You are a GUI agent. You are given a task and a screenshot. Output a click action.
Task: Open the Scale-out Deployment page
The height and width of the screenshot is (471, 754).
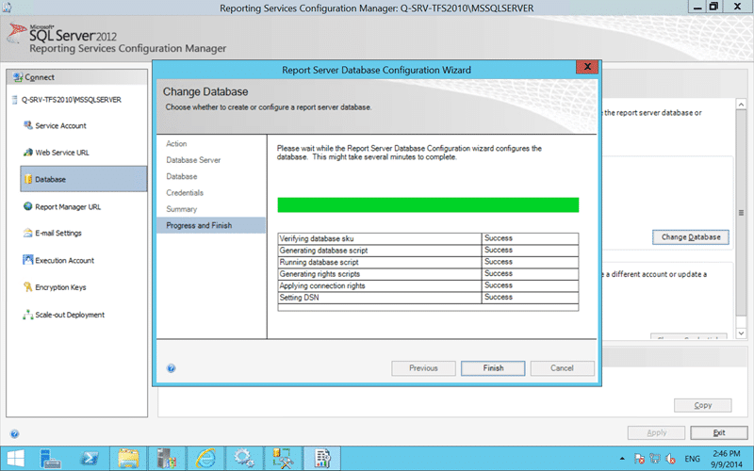(70, 315)
